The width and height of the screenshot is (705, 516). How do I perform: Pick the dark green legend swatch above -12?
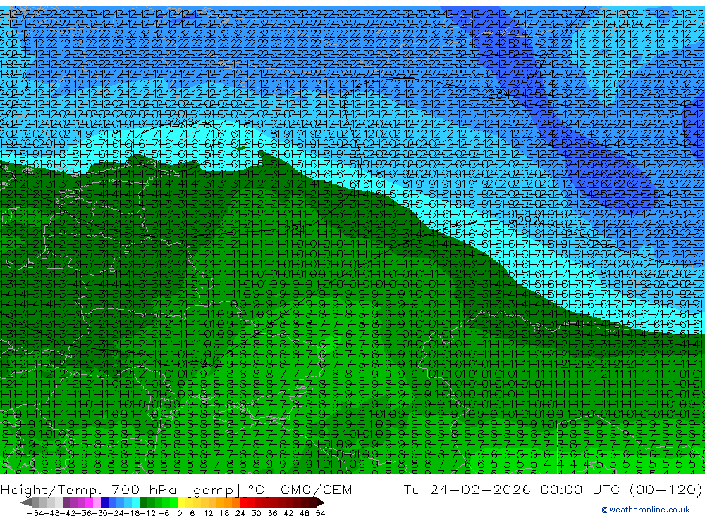tap(143, 503)
